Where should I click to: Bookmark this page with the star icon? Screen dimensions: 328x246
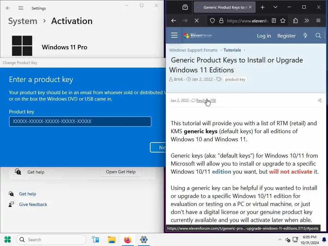(283, 20)
